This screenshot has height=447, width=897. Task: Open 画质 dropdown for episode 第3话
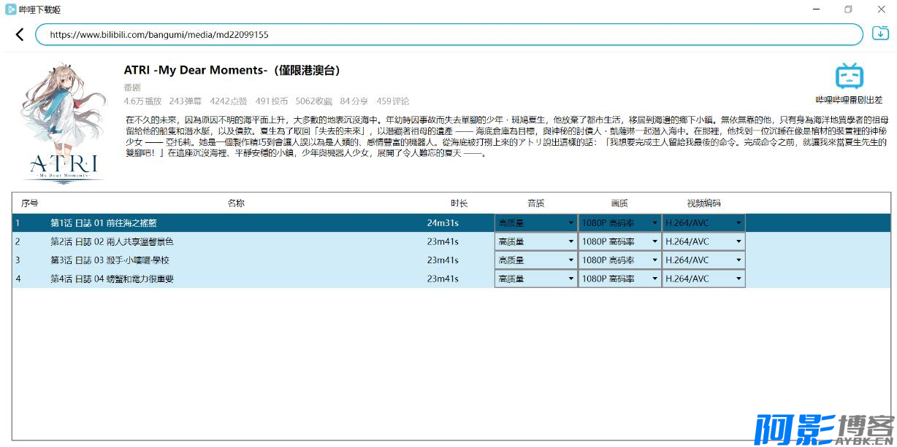[x=619, y=260]
